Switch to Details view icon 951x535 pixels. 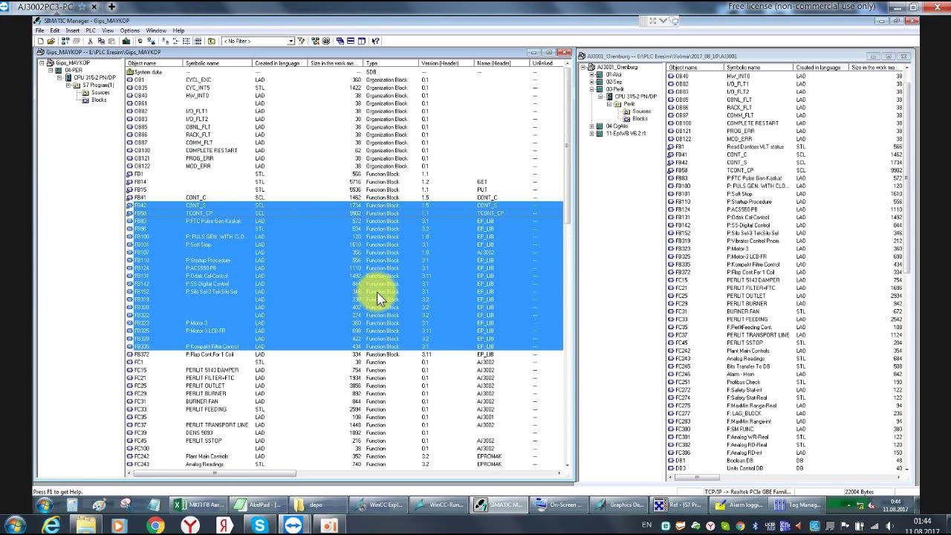click(x=197, y=41)
